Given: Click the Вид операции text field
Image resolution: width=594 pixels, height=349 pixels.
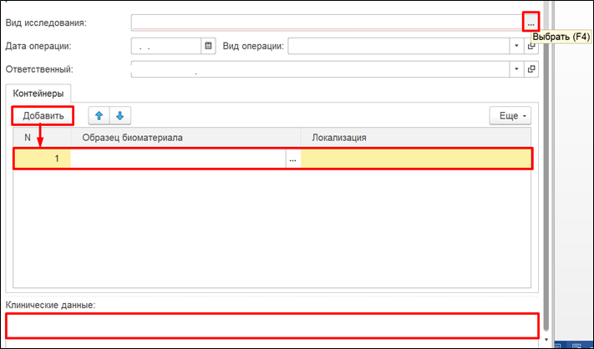Looking at the screenshot, I should 398,46.
